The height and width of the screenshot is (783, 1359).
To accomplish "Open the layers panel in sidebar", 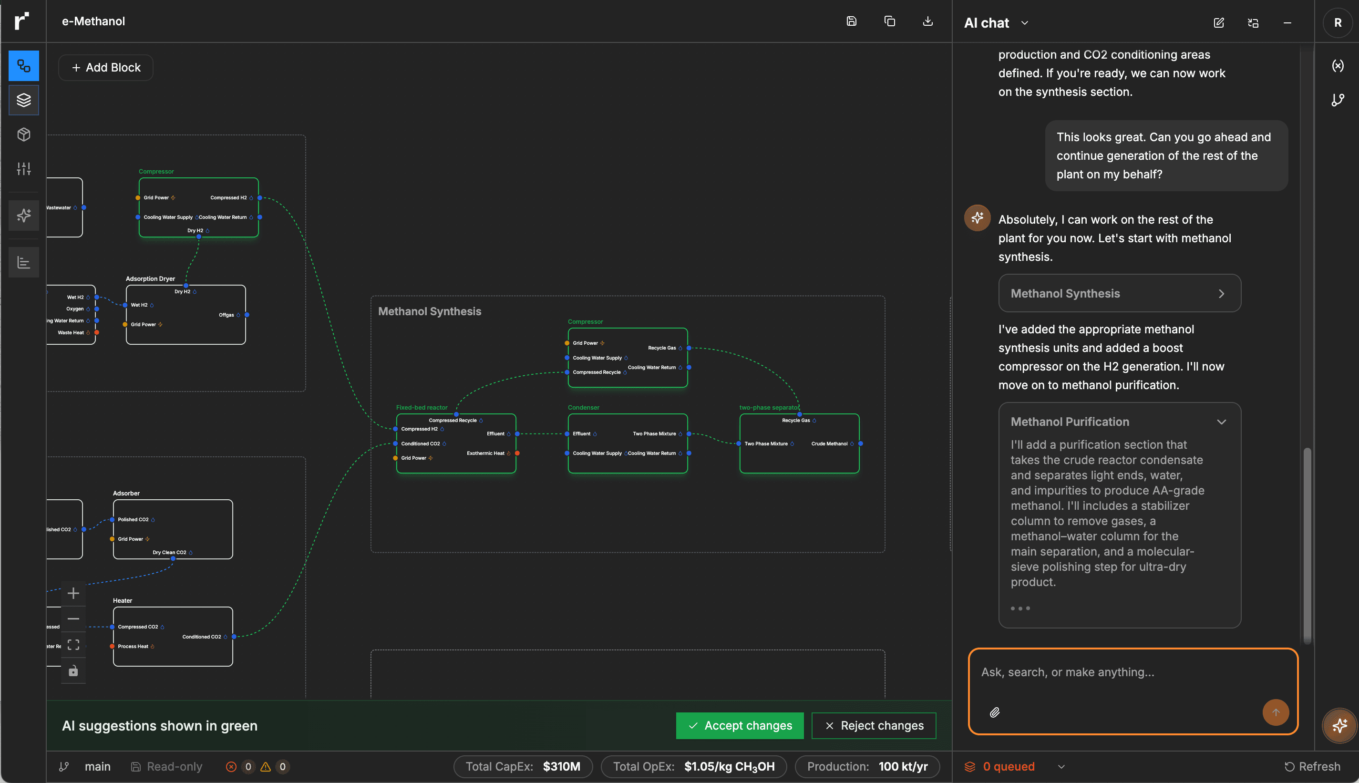I will [x=24, y=100].
